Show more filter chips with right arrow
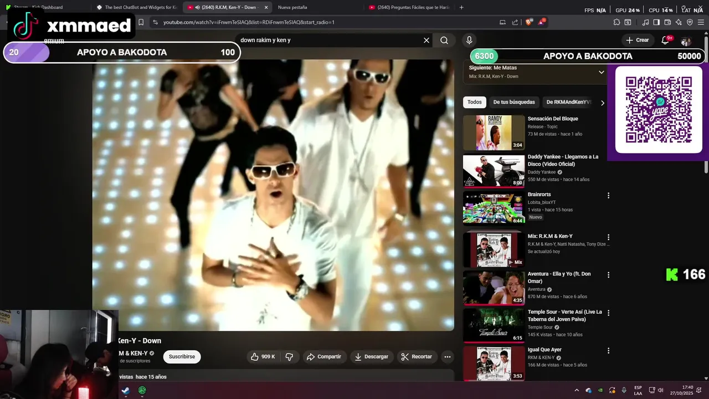 pos(602,103)
